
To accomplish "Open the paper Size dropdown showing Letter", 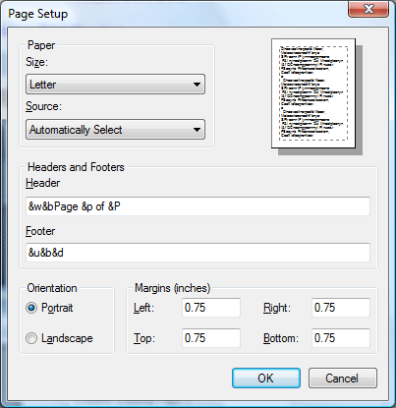I will 115,85.
